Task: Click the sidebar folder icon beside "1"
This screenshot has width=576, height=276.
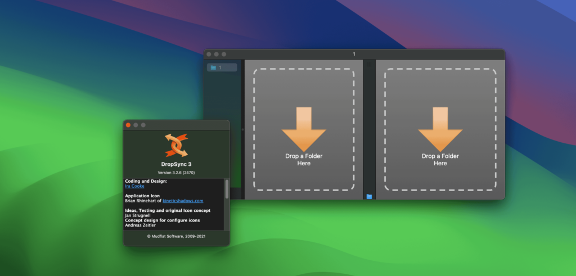Action: click(213, 67)
